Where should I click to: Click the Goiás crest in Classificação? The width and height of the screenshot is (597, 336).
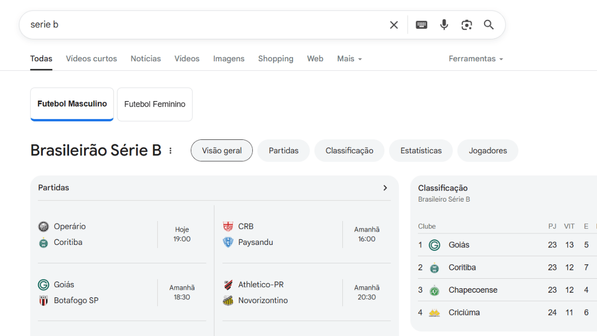434,245
